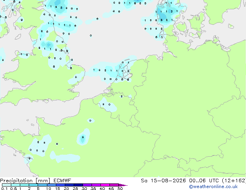Click the '35' legend scale number
Viewport: 246px width, 190px height.
coord(93,188)
